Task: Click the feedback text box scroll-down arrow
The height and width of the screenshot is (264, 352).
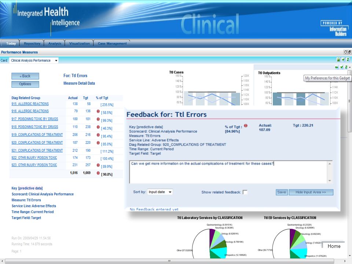Action: click(330, 181)
